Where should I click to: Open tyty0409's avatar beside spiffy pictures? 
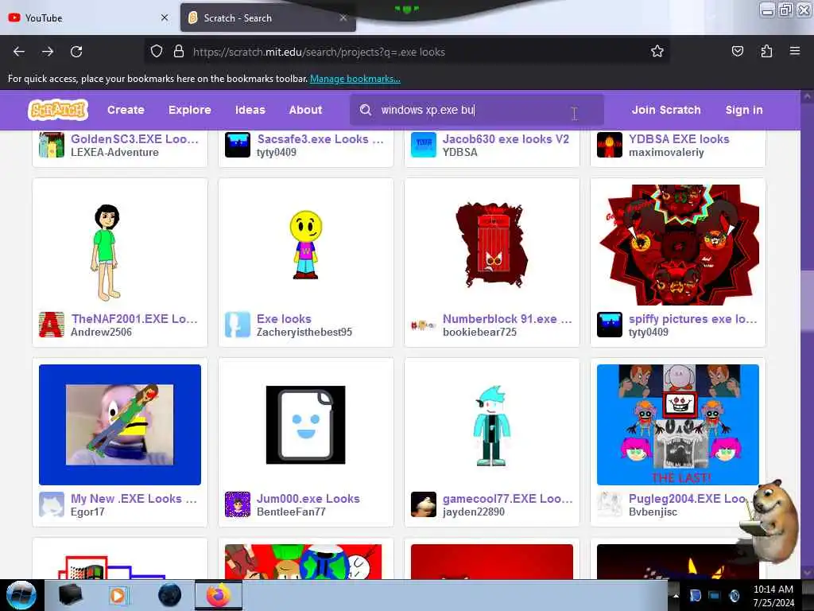pos(610,325)
